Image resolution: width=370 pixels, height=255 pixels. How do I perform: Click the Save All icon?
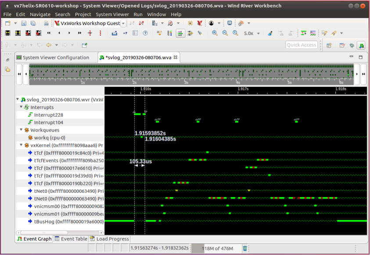click(x=33, y=23)
